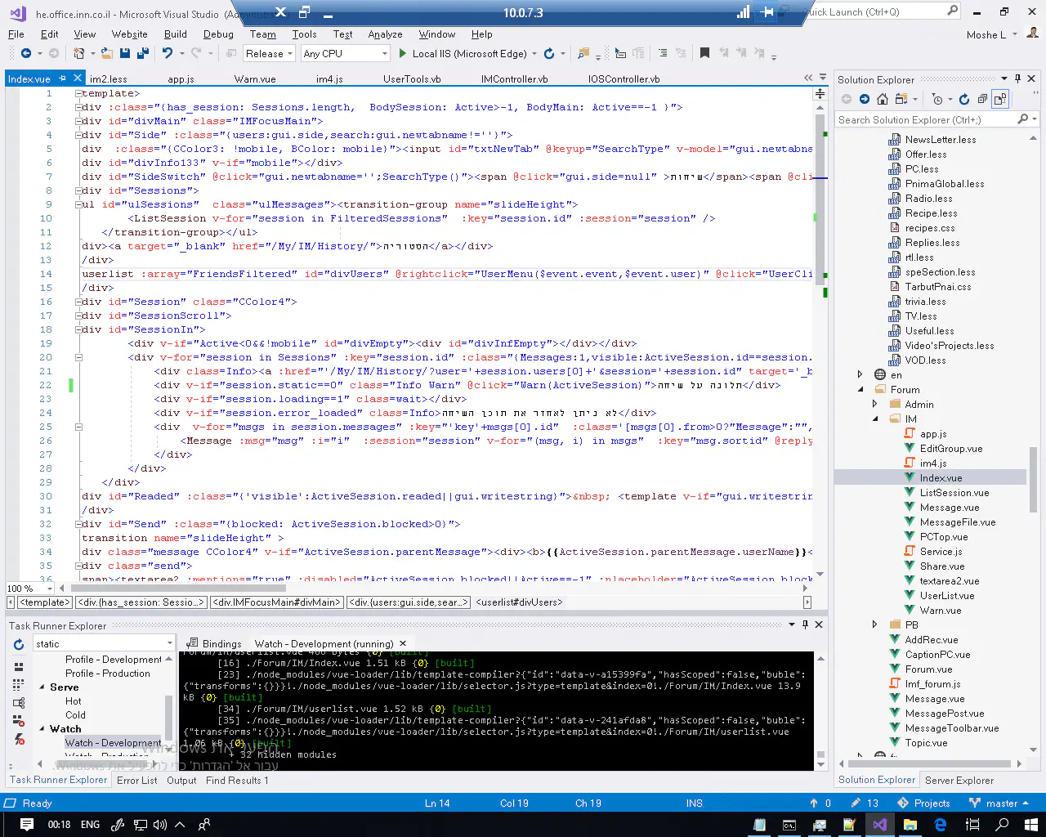Switch to the IMController.vb tab
This screenshot has width=1046, height=837.
[x=514, y=79]
